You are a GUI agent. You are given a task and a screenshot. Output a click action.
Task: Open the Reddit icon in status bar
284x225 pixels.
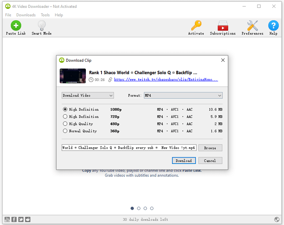pos(28,219)
